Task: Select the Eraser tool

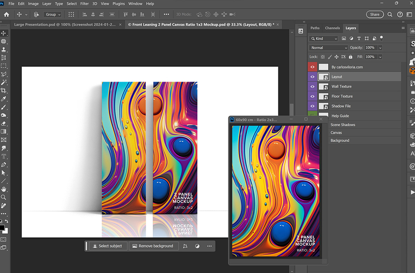Action: point(4,123)
